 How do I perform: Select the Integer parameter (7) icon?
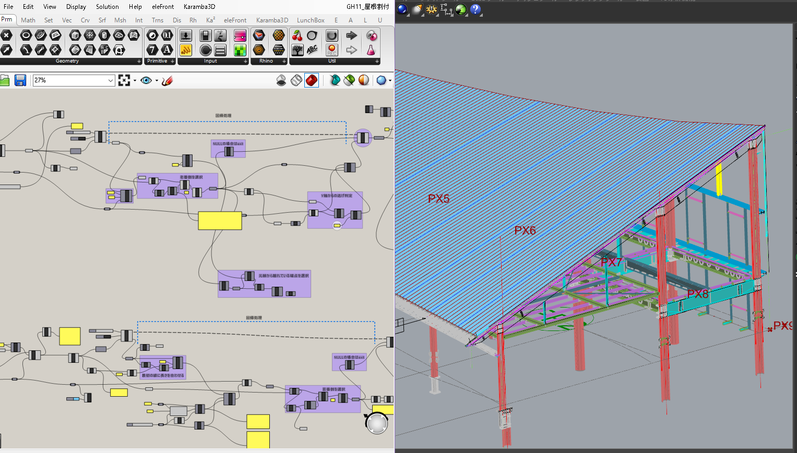point(152,50)
